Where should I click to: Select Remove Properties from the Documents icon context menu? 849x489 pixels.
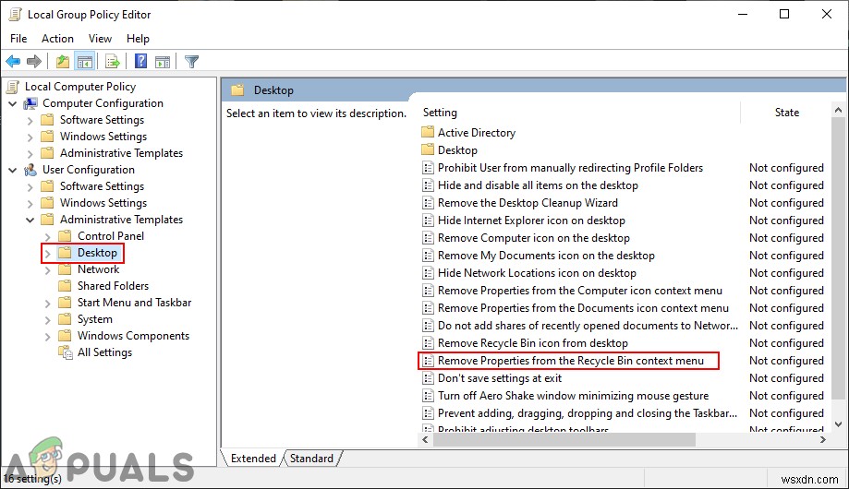point(583,308)
